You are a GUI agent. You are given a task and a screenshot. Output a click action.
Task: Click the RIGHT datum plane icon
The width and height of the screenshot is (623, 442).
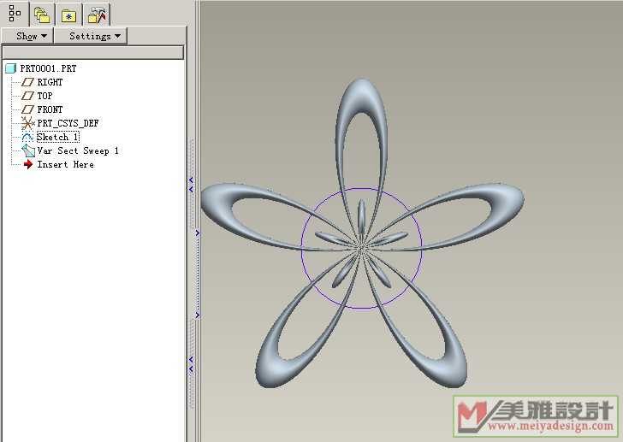point(27,82)
